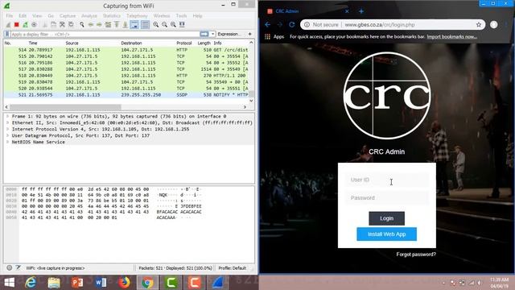Open the display filter history dropdown

[x=212, y=34]
